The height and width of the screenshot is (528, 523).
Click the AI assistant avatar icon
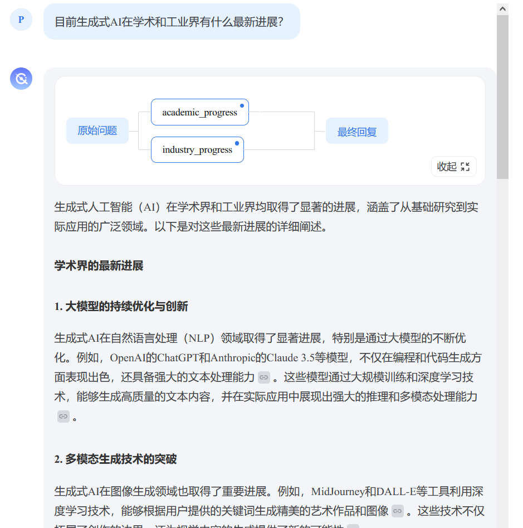tap(21, 79)
